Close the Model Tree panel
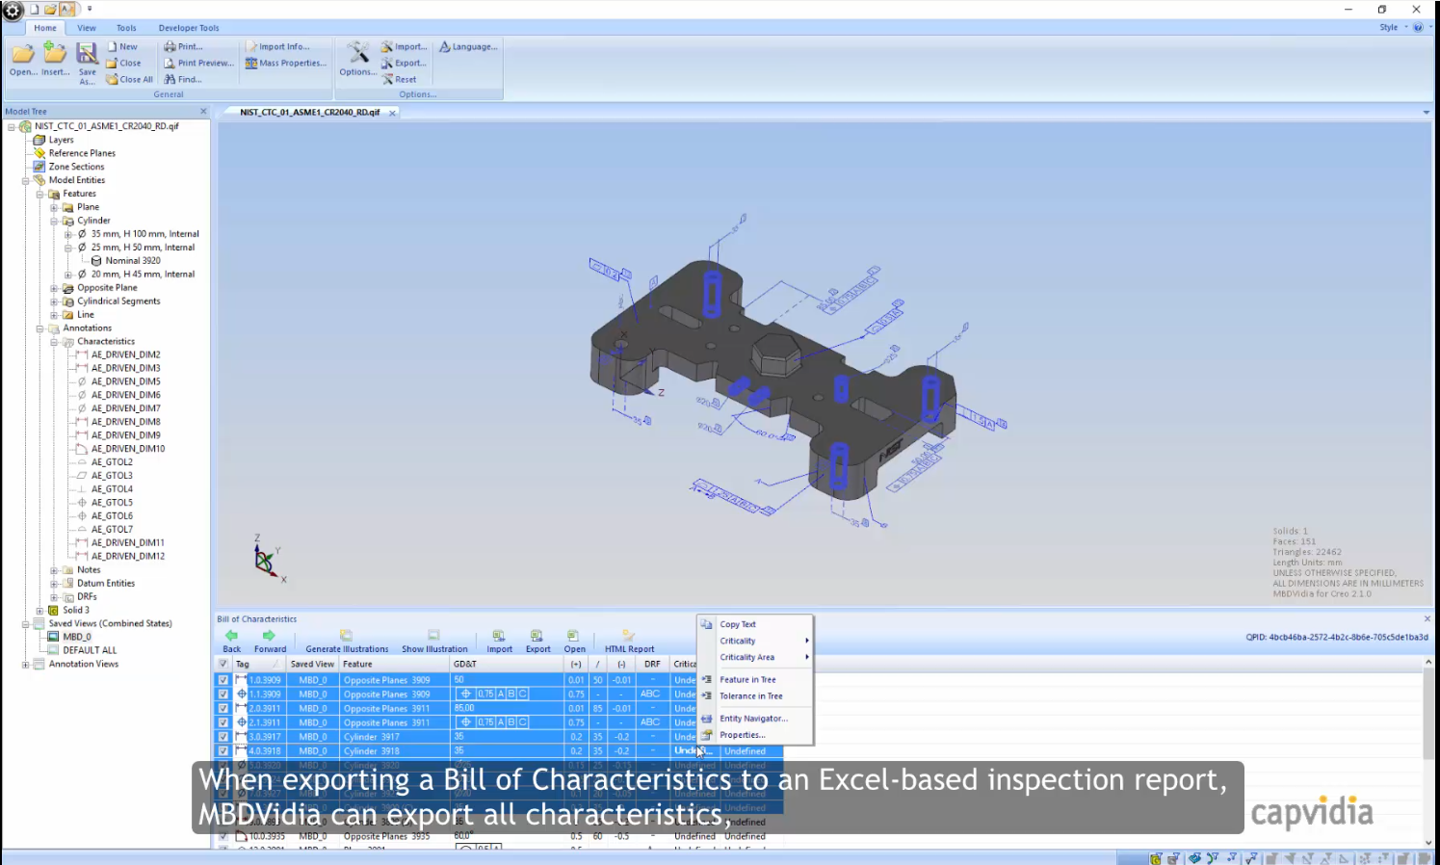1440x865 pixels. coord(203,111)
